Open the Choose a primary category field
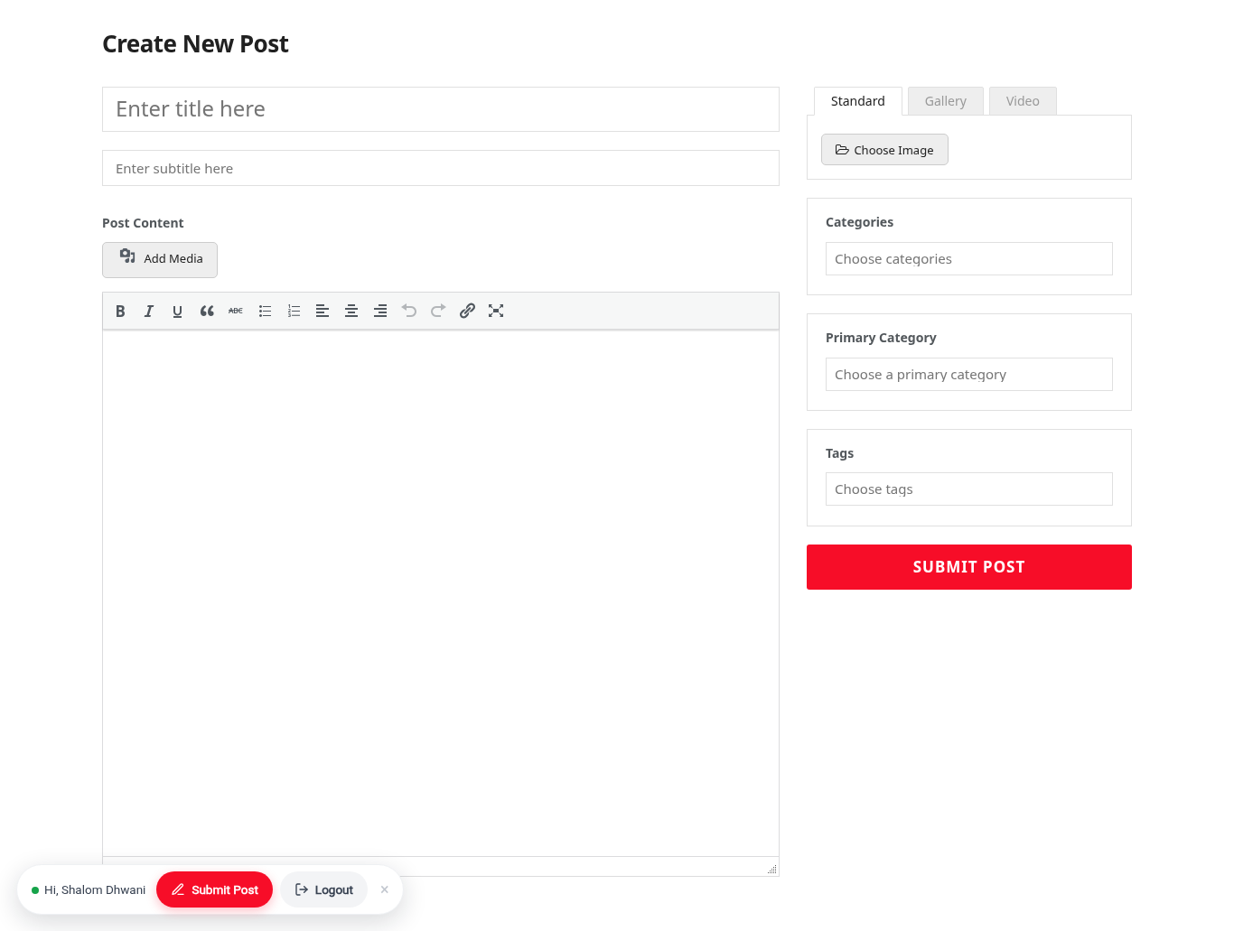The width and height of the screenshot is (1234, 931). (969, 375)
